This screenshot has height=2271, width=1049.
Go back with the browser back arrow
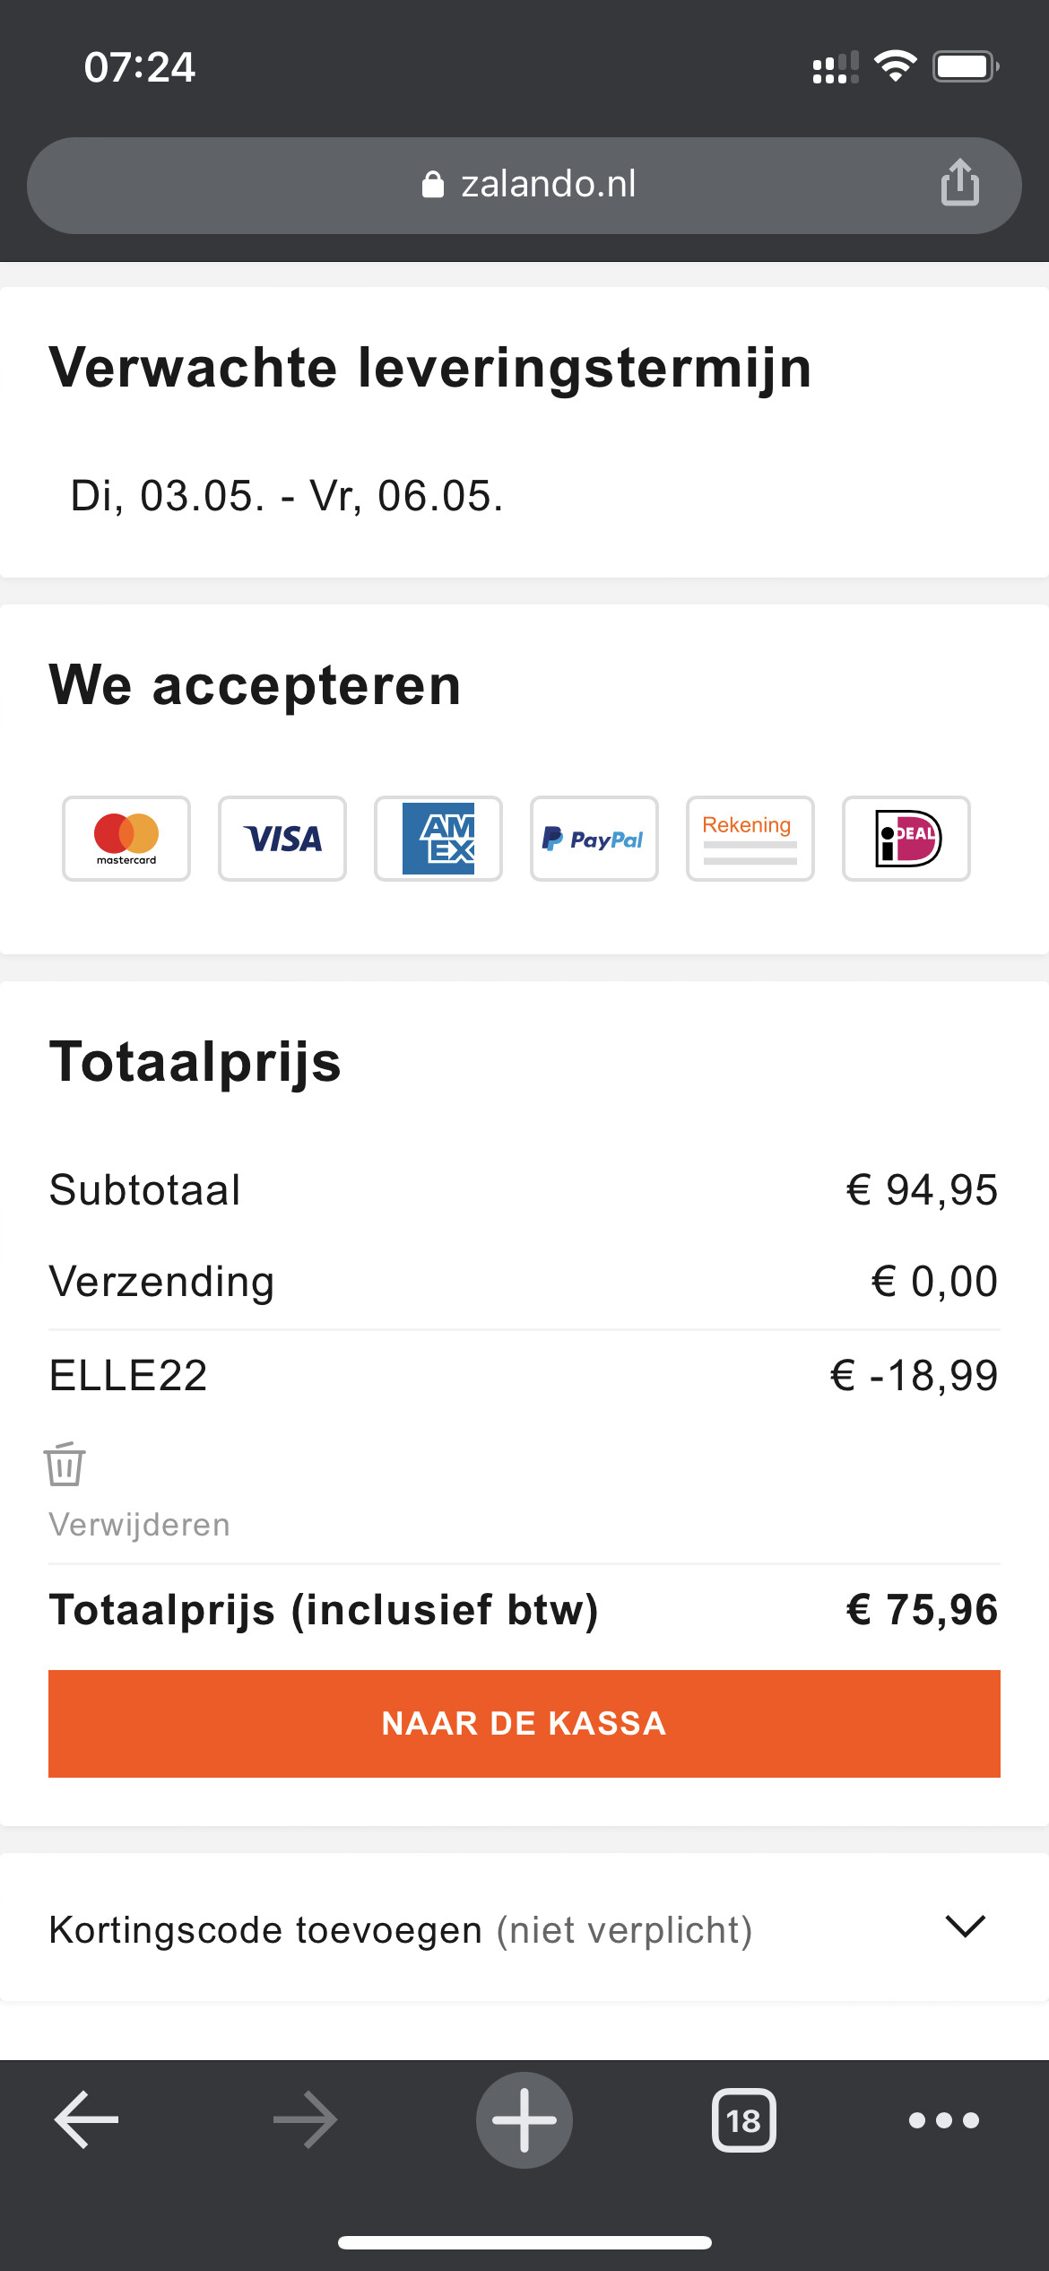pyautogui.click(x=86, y=2120)
